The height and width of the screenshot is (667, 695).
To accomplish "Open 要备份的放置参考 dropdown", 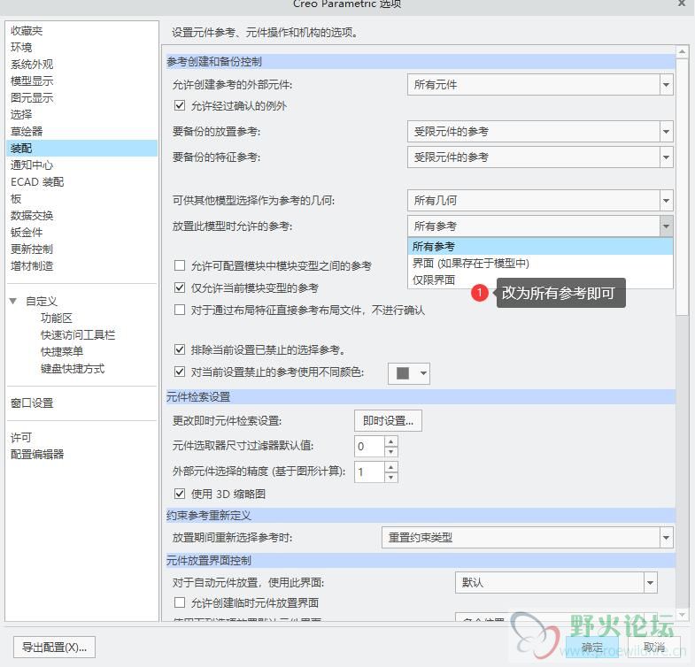I will [540, 132].
